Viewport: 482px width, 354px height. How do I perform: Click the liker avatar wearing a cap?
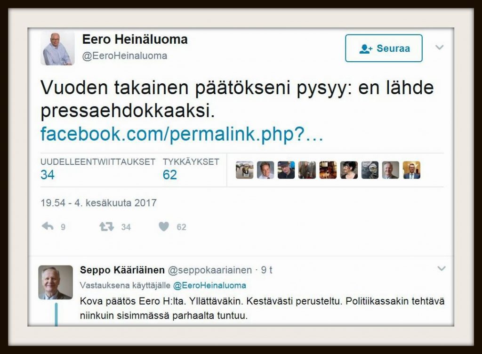coord(286,170)
